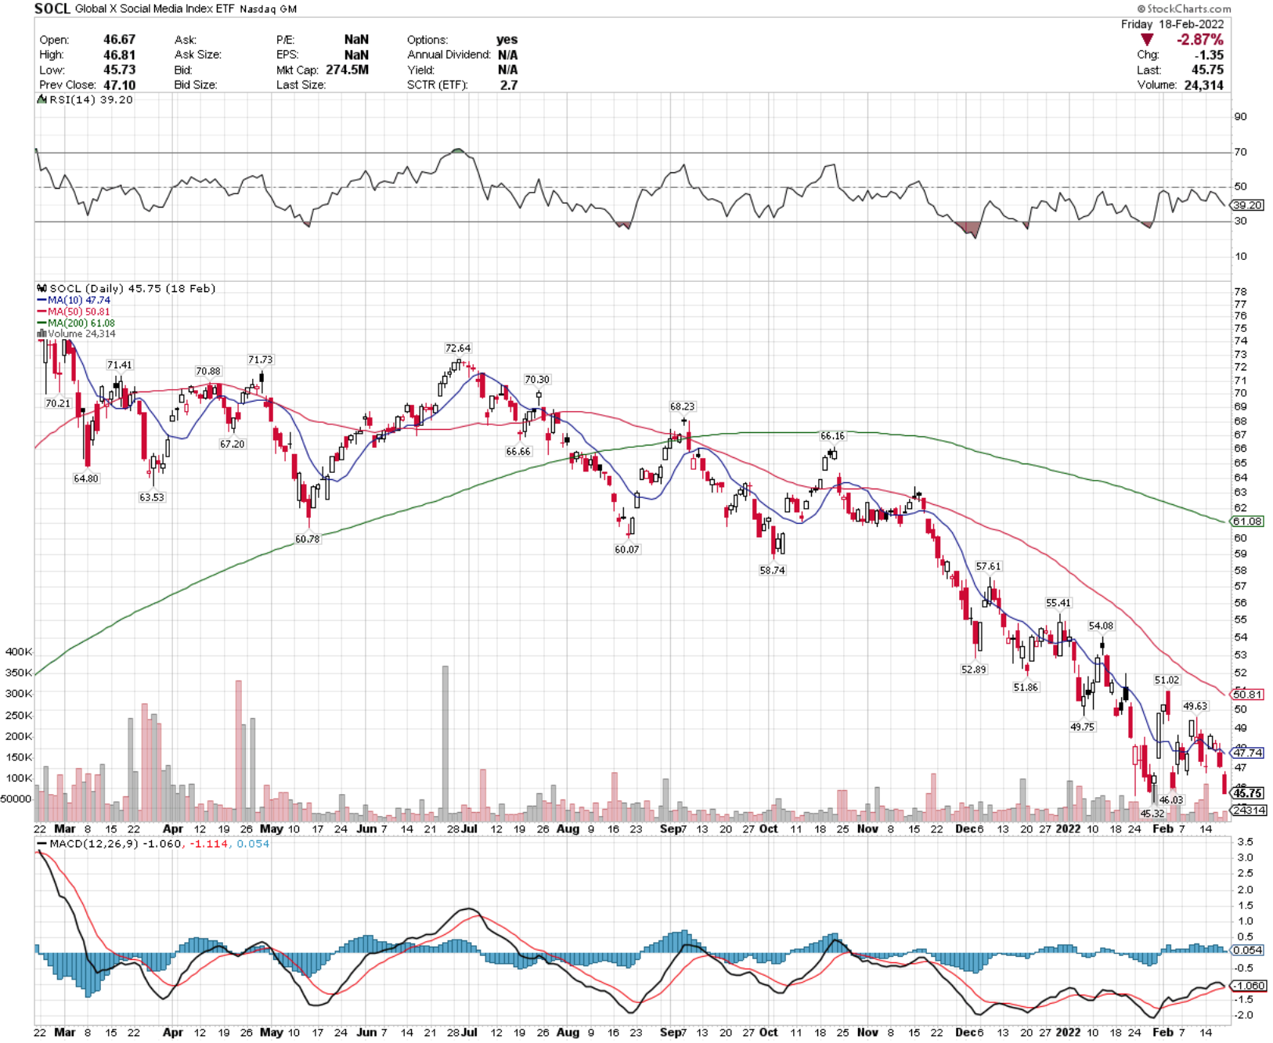Viewport: 1273px width, 1043px height.
Task: Click the 63.53 March low label
Action: 152,497
